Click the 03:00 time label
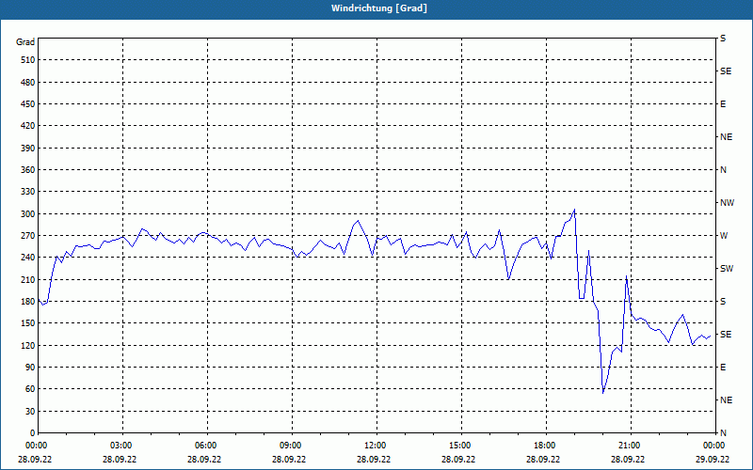 tap(121, 446)
